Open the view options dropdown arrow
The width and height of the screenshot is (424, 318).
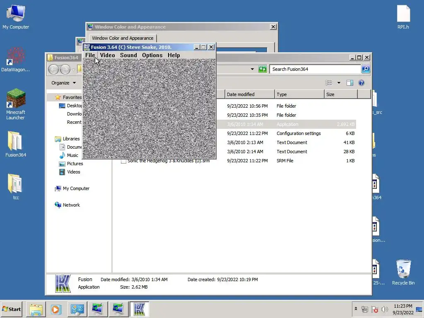coord(339,83)
